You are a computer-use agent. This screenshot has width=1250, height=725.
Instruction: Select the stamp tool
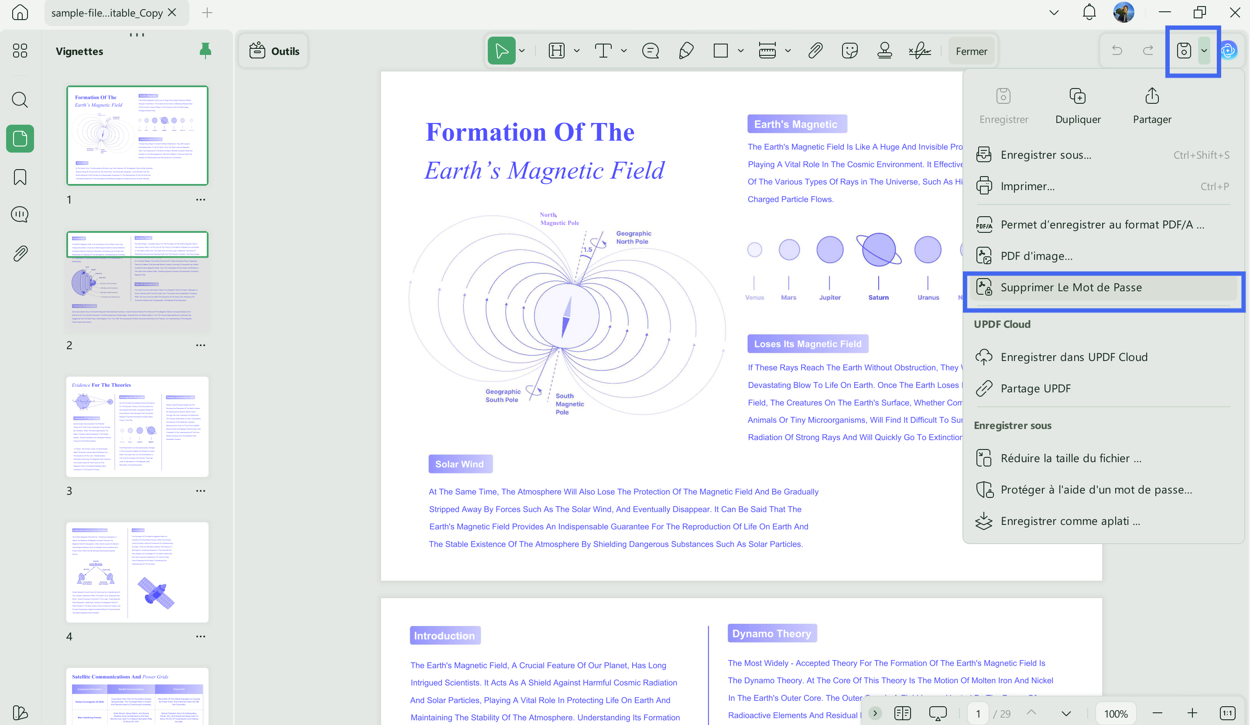click(x=884, y=51)
